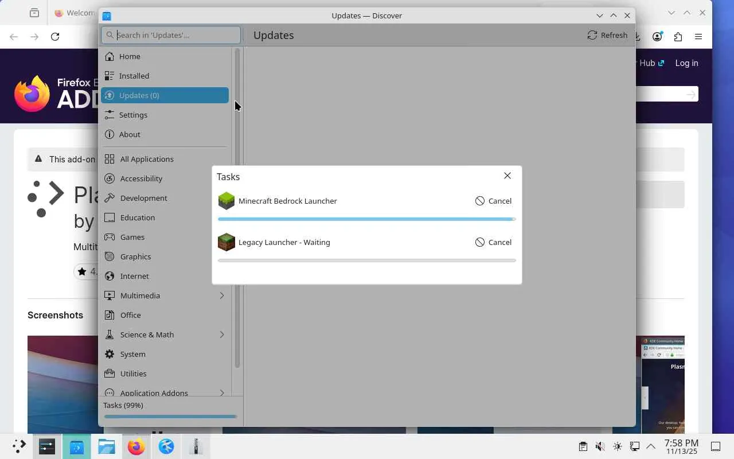This screenshot has width=734, height=459.
Task: Open System Settings from the taskbar
Action: 47,446
